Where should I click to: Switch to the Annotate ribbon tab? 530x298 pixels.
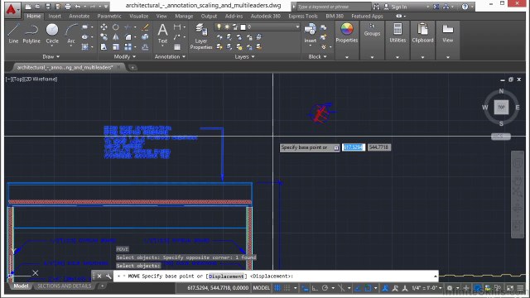pos(79,17)
